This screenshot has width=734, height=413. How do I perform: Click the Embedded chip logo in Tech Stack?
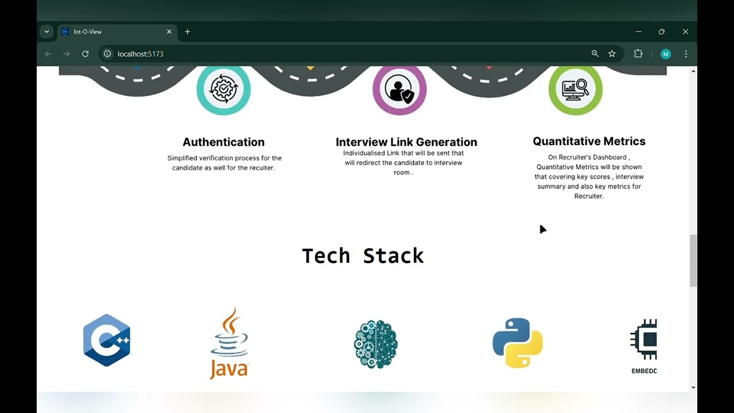643,346
